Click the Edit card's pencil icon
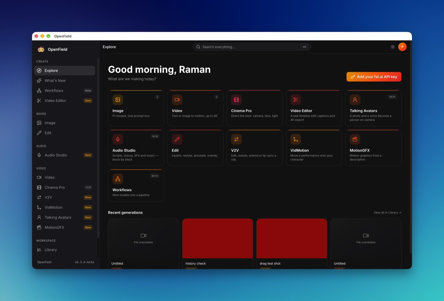The image size is (444, 301). pos(177,139)
